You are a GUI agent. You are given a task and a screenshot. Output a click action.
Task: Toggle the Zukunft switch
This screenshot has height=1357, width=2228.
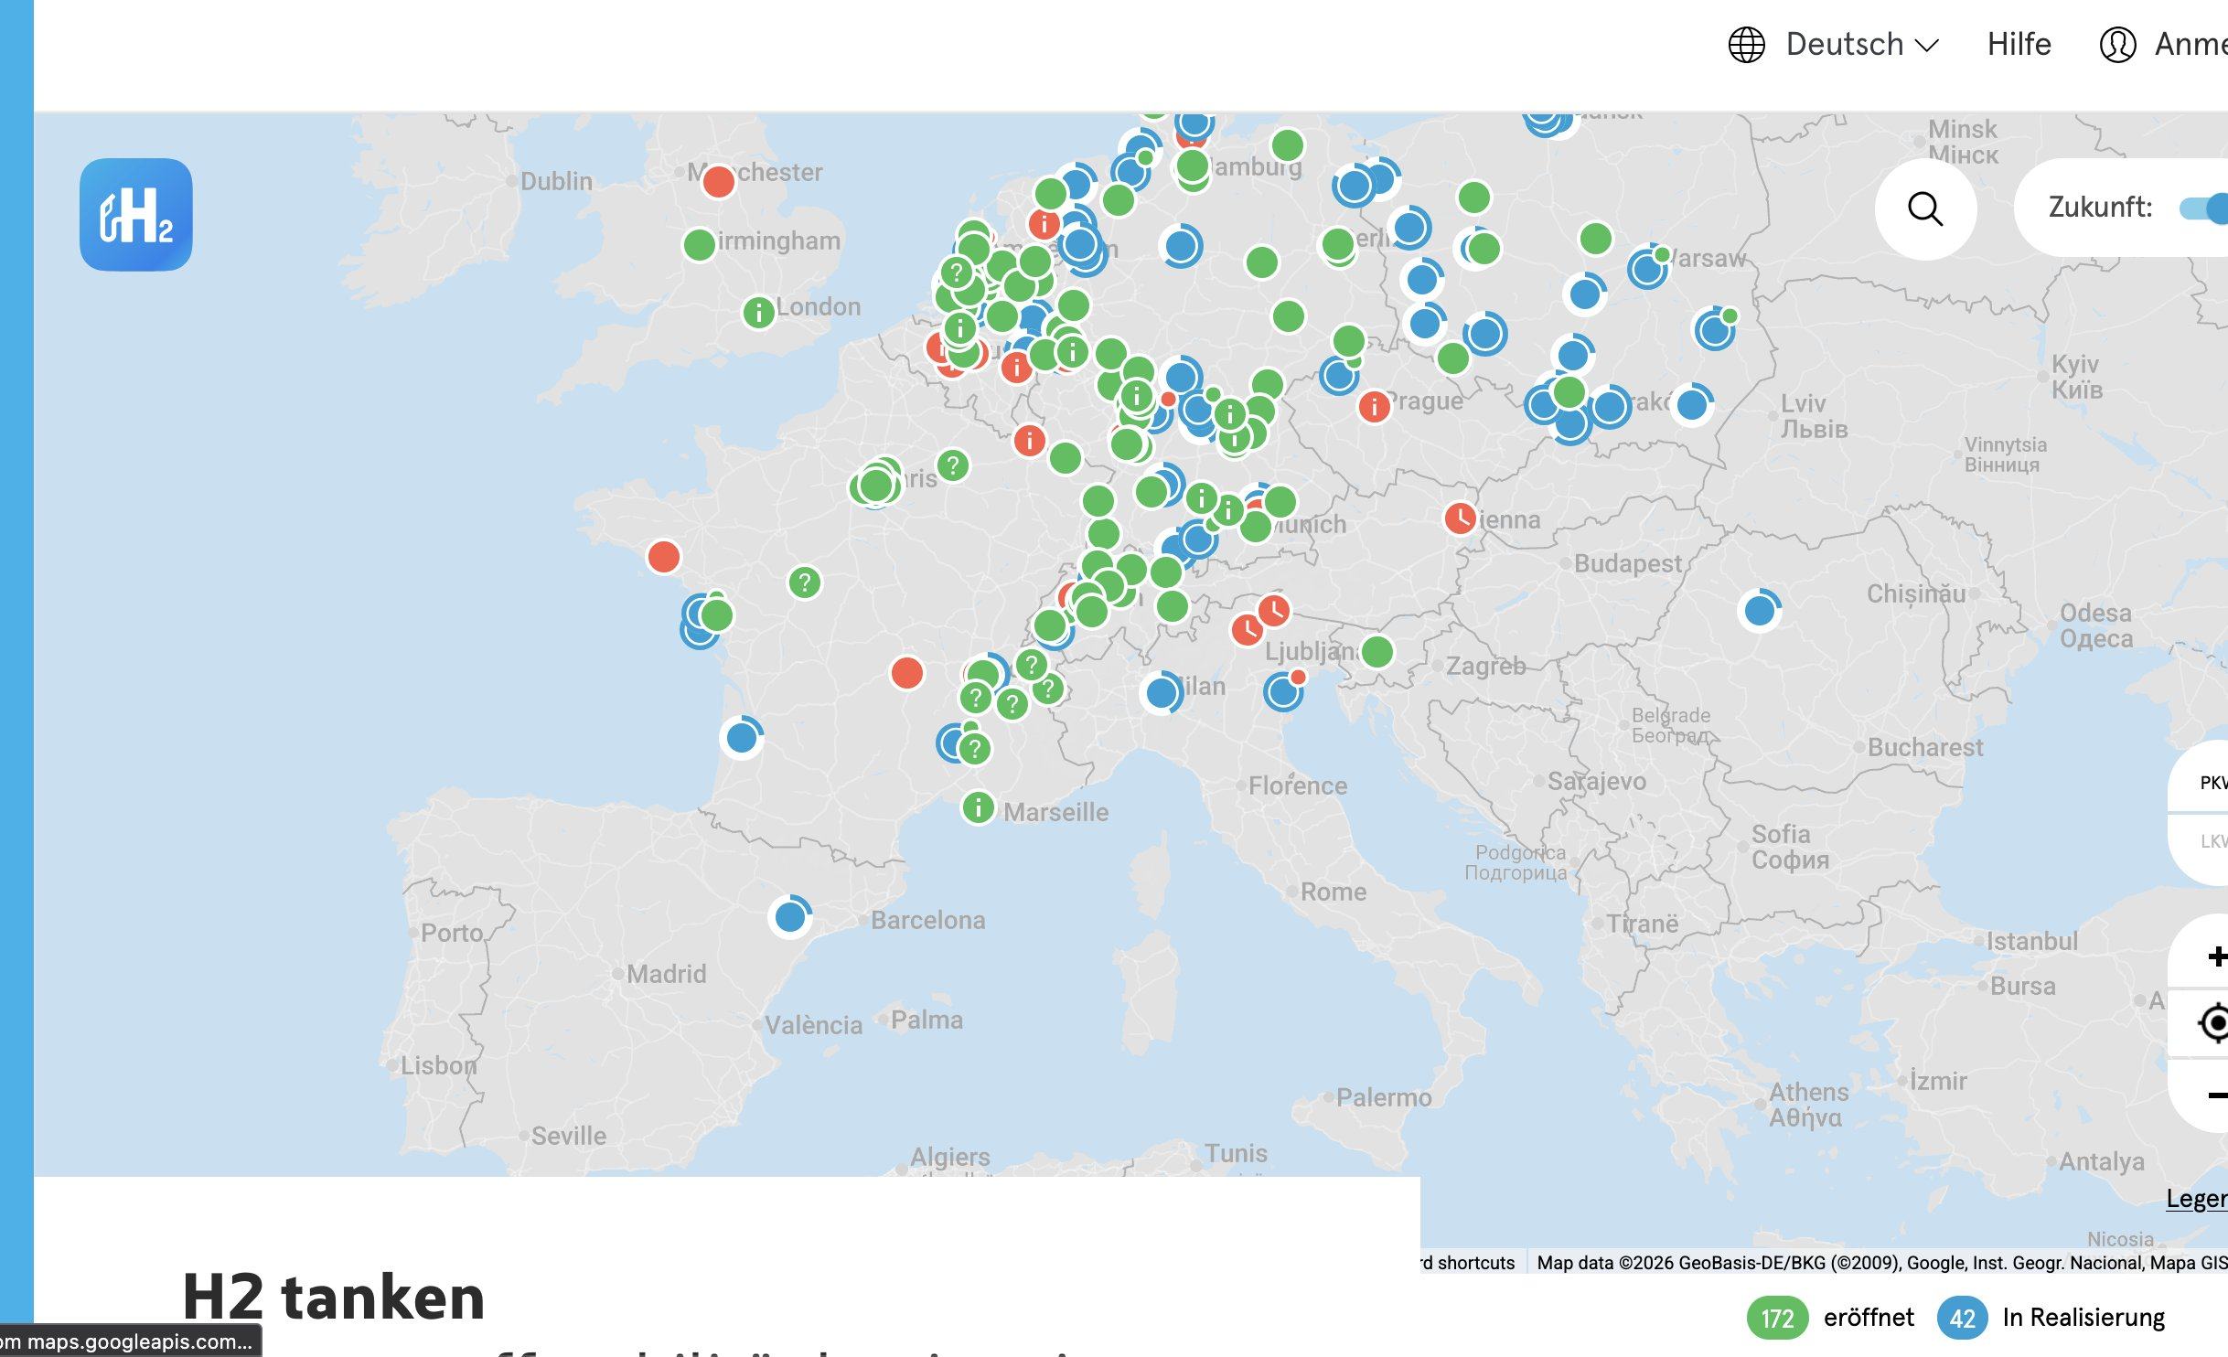(2206, 208)
